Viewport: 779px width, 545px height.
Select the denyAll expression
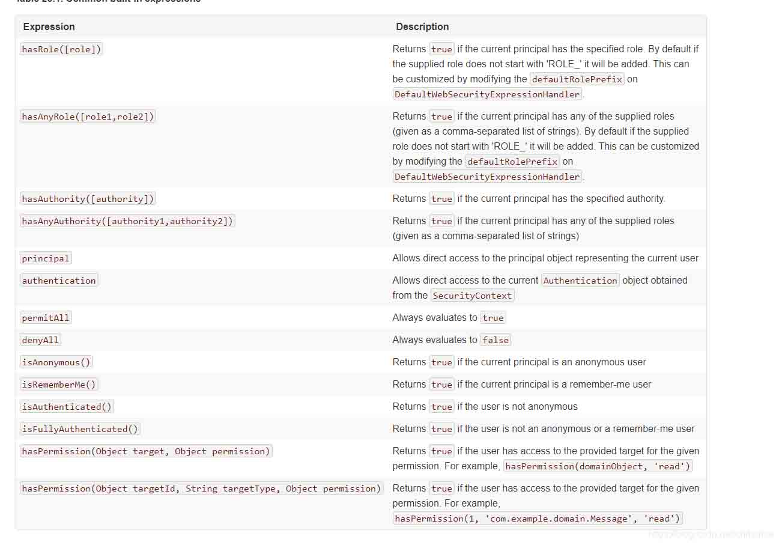click(x=40, y=340)
